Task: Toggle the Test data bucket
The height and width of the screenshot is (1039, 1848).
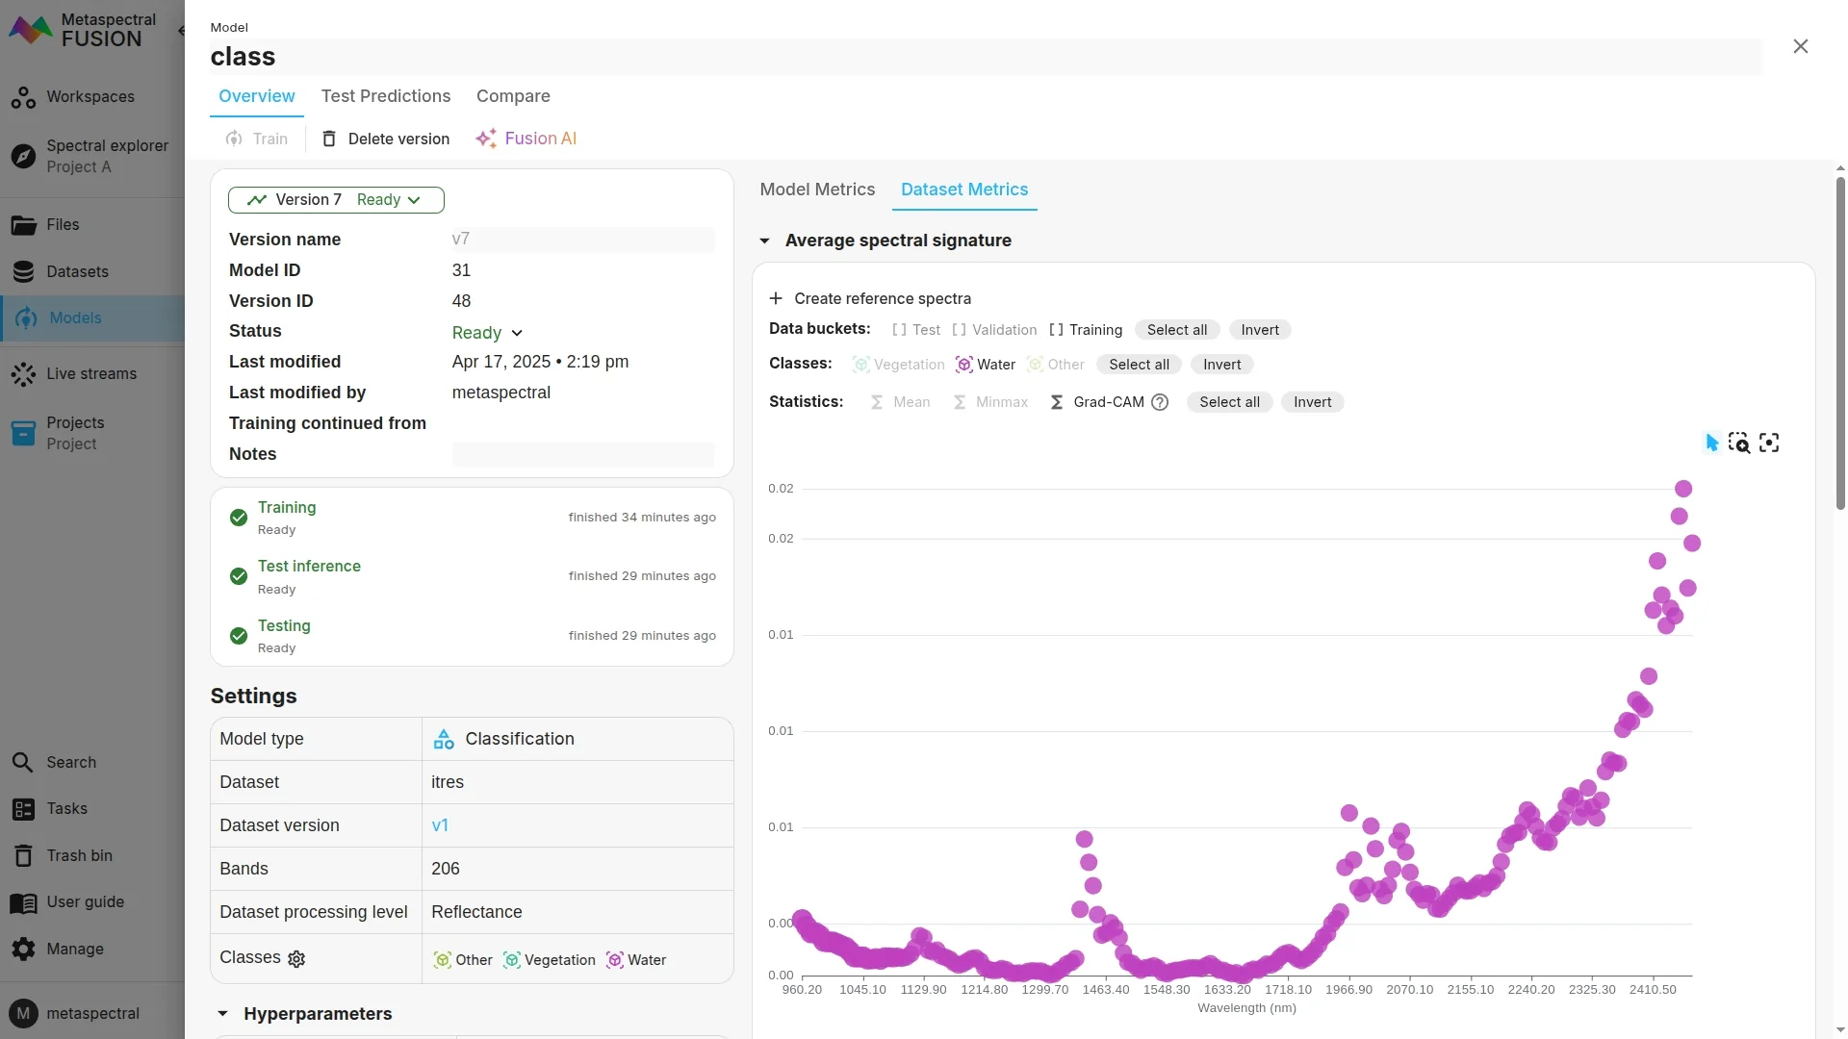Action: pos(916,330)
